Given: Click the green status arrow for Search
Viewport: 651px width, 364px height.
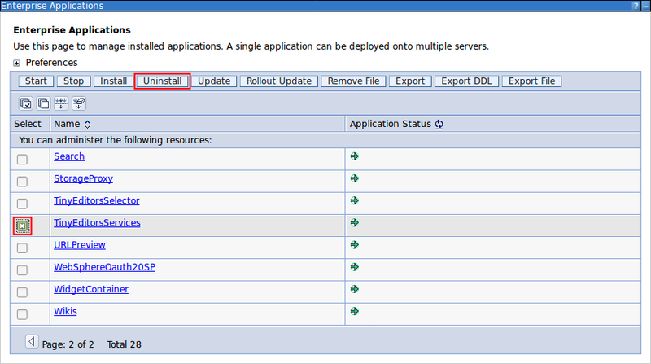Looking at the screenshot, I should tap(355, 156).
